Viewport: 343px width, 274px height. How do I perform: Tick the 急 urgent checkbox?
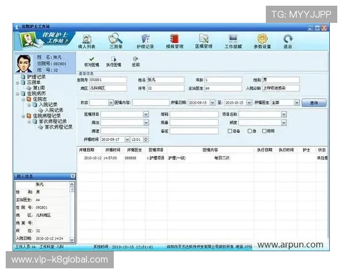pyautogui.click(x=249, y=131)
